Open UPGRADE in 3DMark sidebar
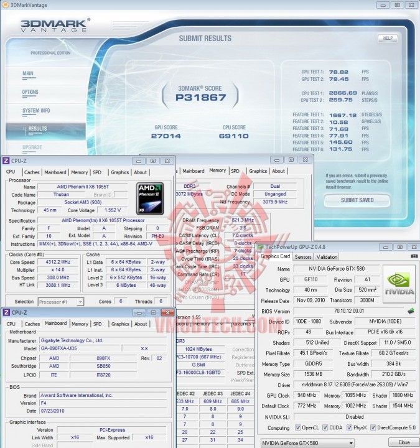This screenshot has width=420, height=448. click(32, 147)
